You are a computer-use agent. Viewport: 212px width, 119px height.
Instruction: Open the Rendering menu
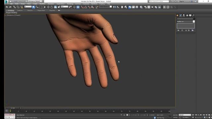click(70, 4)
